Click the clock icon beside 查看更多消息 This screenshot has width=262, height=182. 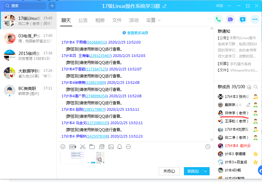(124, 33)
